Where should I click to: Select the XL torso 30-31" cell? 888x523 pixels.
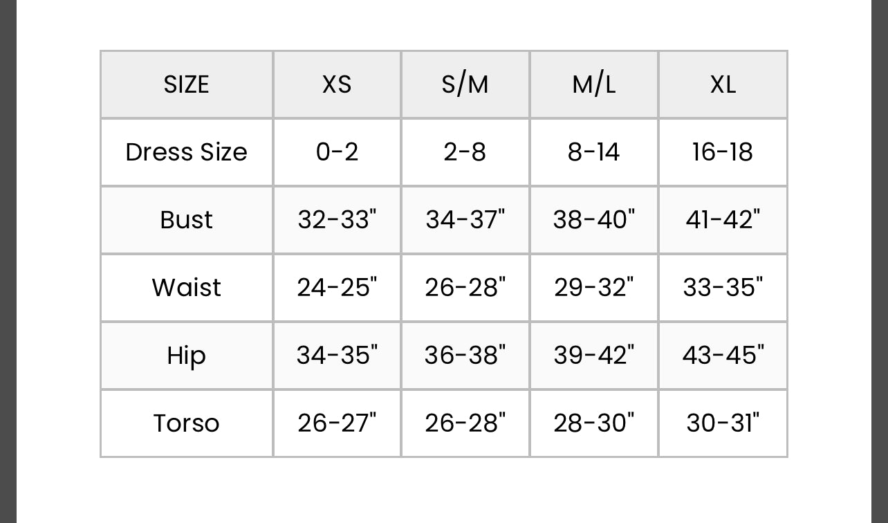(723, 423)
